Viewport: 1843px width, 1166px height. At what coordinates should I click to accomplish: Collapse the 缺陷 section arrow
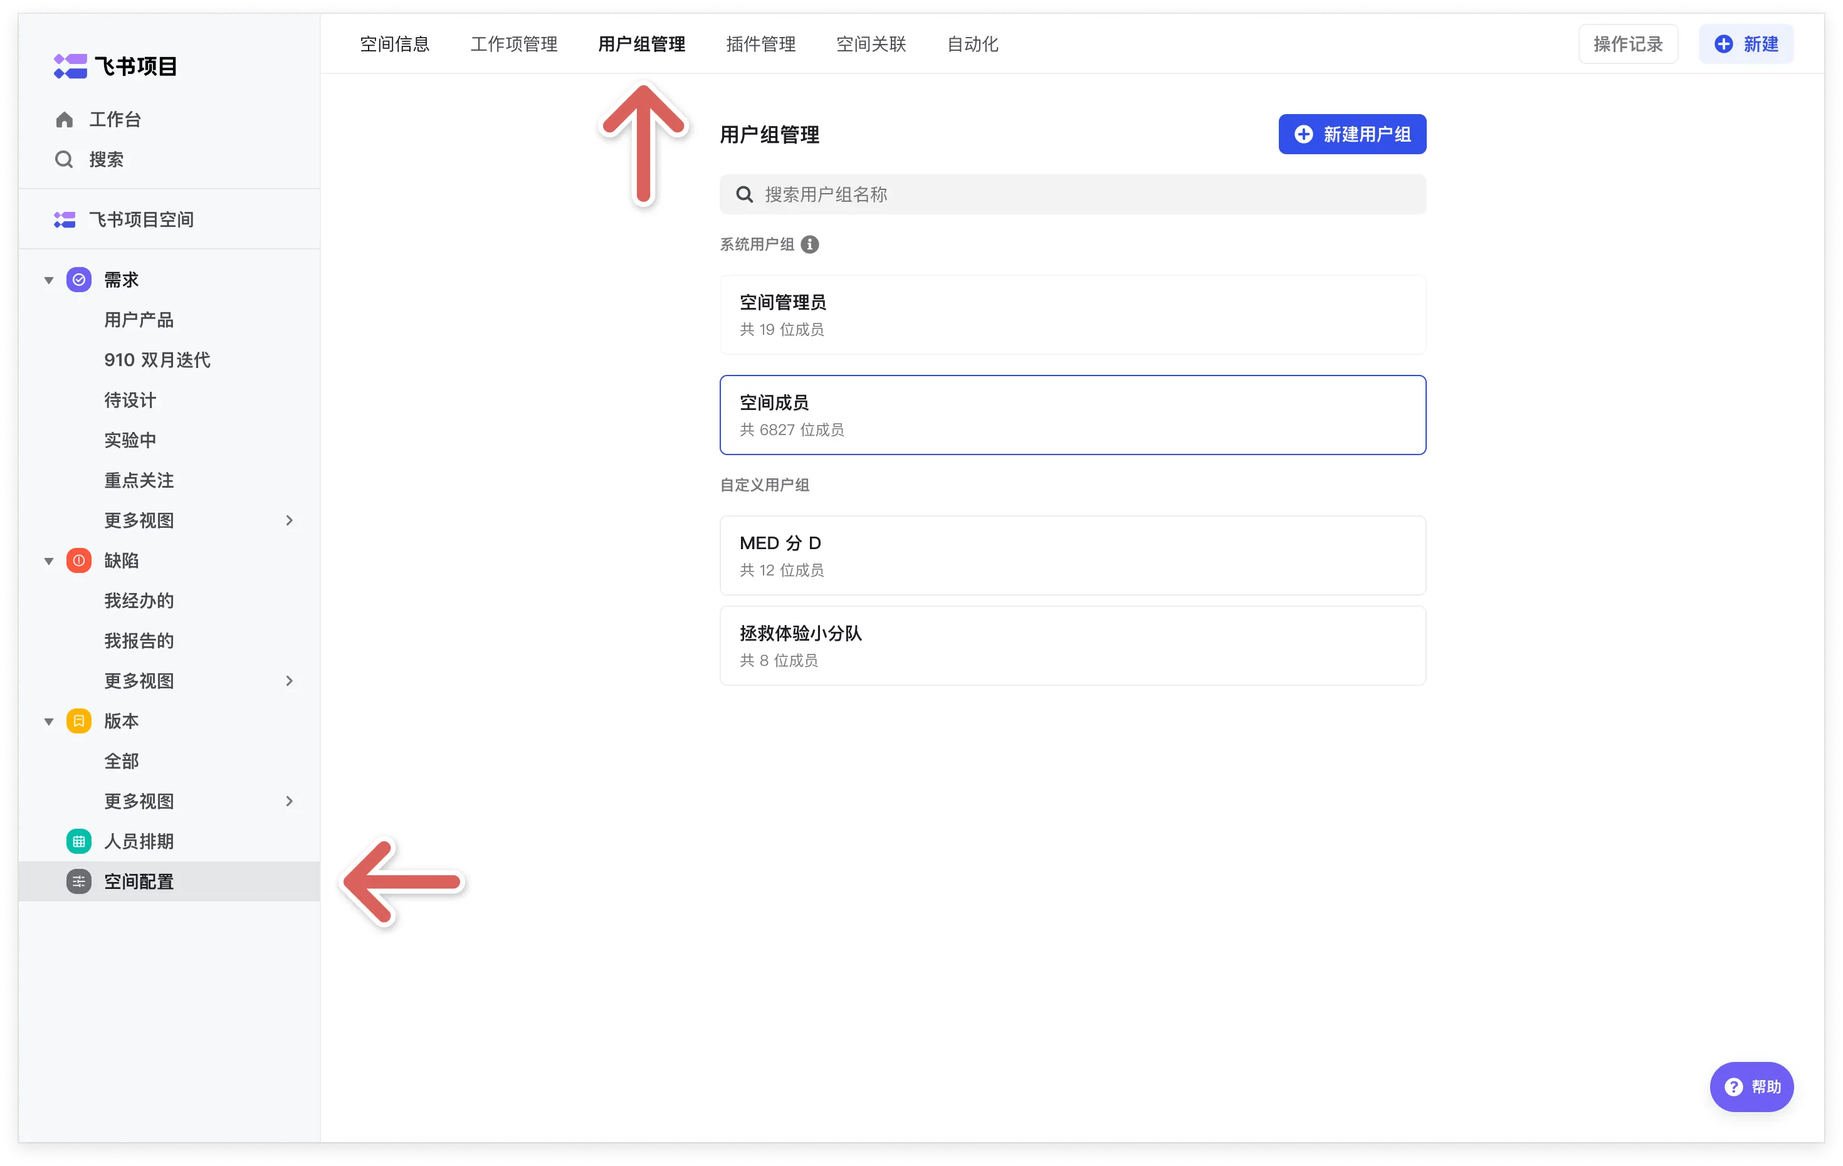(49, 561)
